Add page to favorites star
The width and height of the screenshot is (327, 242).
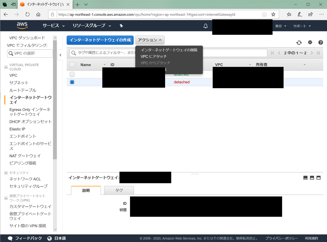pos(273,14)
